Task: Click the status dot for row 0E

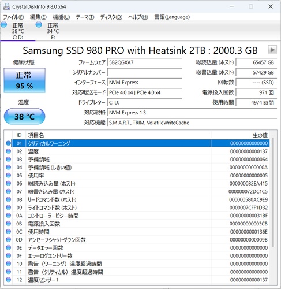Action: point(8,248)
